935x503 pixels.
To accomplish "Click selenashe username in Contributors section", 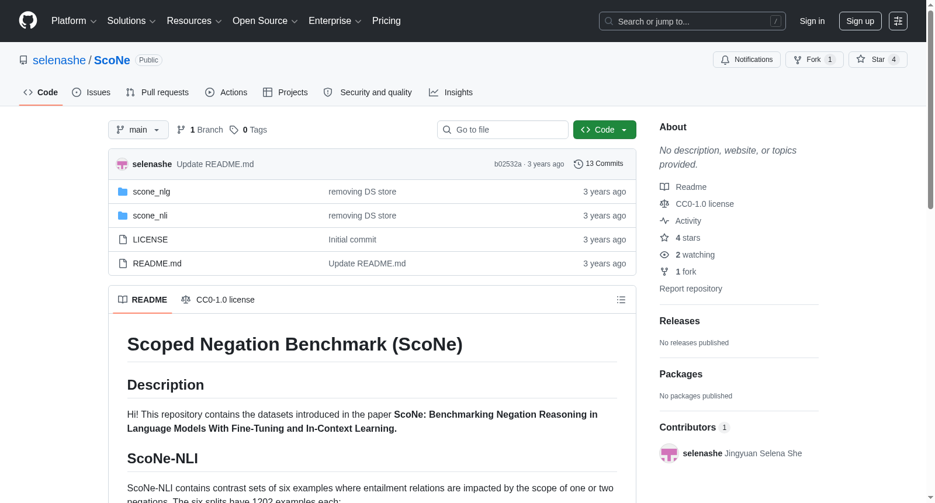I will coord(702,453).
